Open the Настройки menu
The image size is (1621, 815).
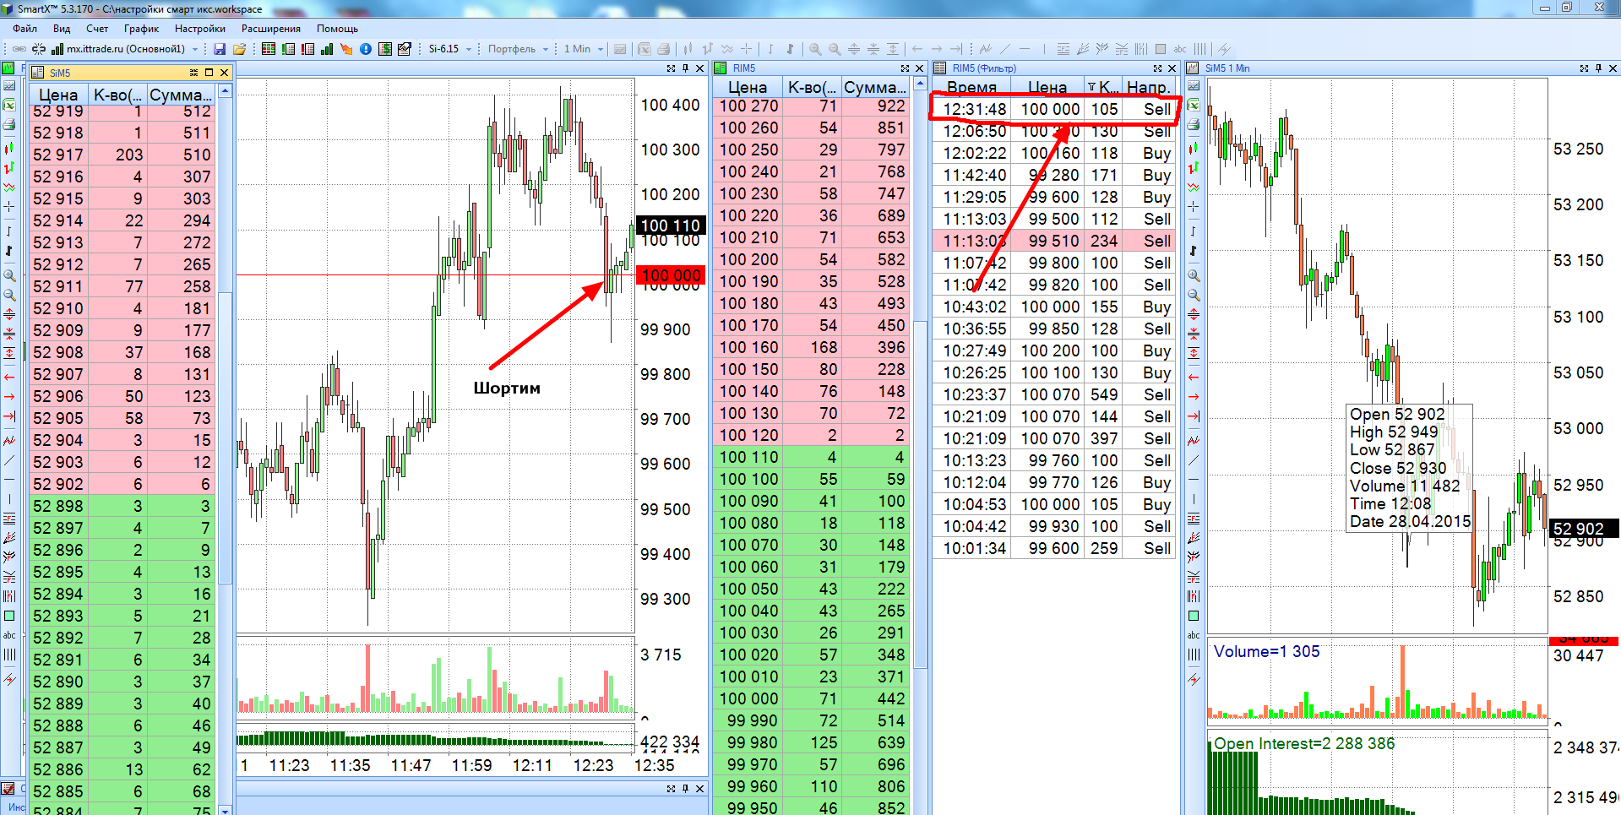[200, 29]
